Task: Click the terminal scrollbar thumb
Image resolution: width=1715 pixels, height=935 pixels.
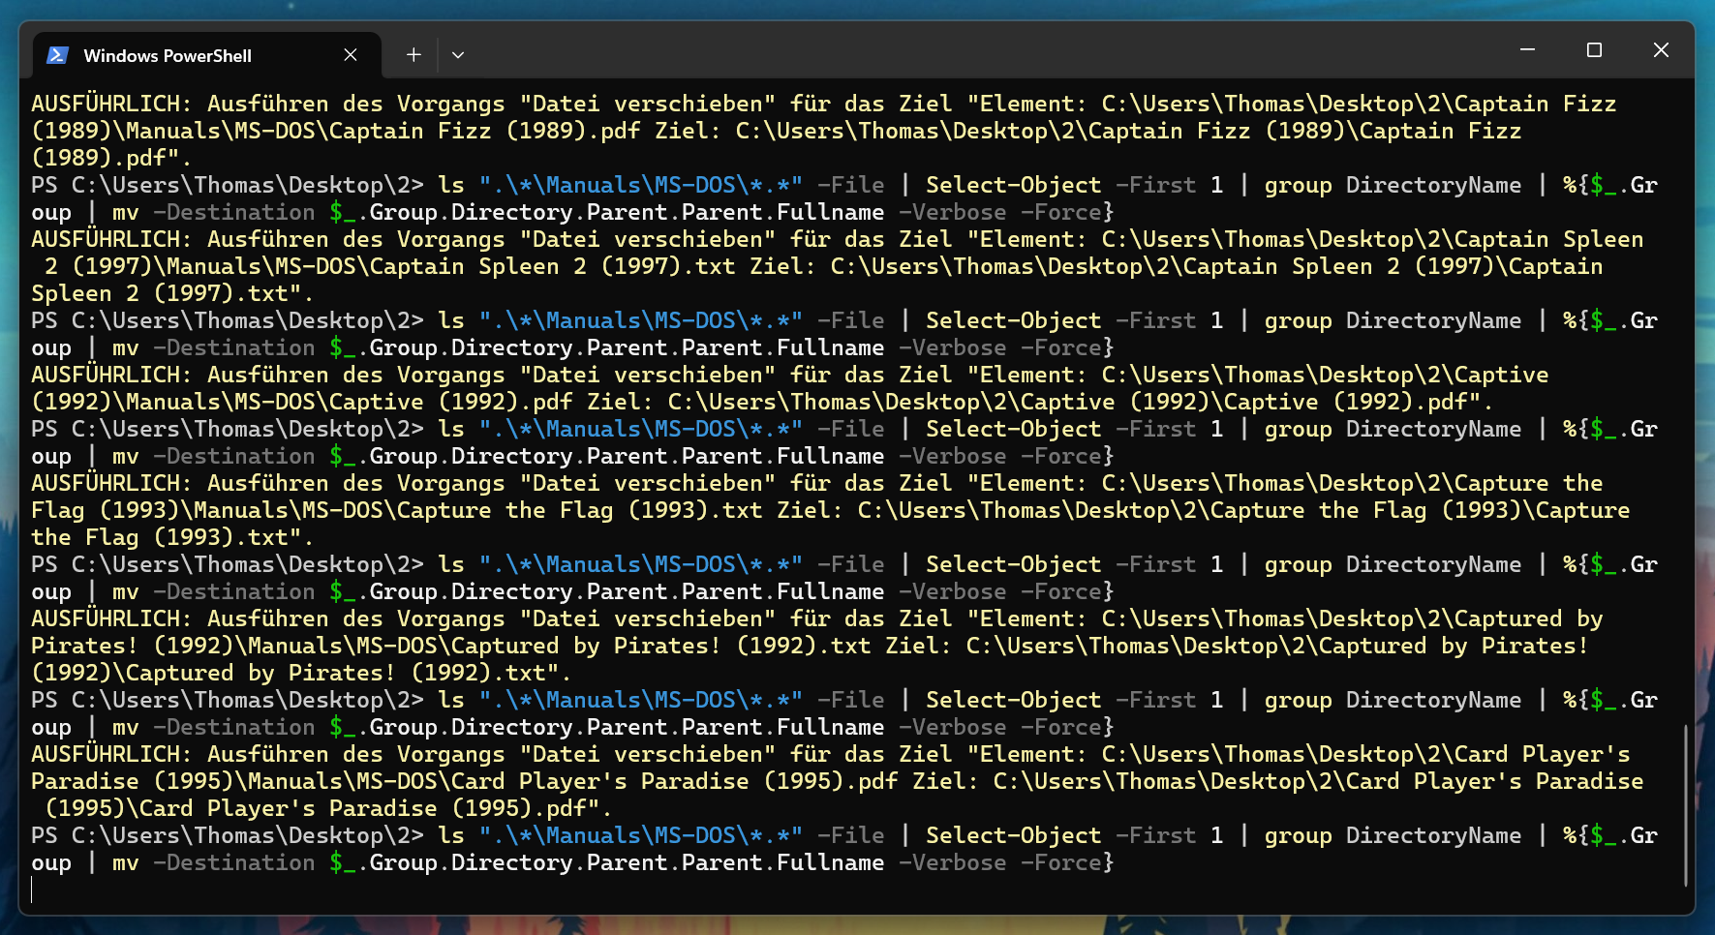Action: click(1685, 804)
